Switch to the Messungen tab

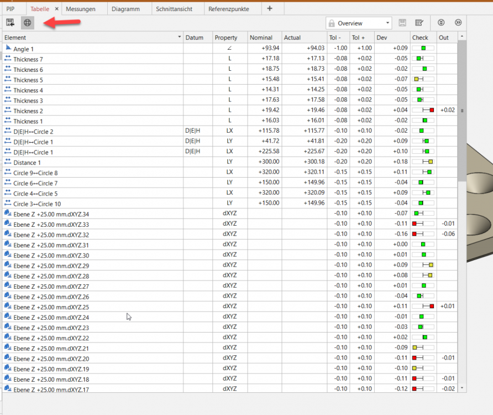(x=80, y=9)
